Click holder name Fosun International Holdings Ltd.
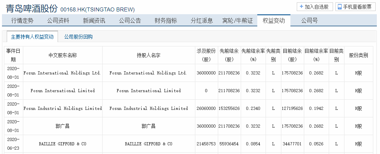 (148, 73)
